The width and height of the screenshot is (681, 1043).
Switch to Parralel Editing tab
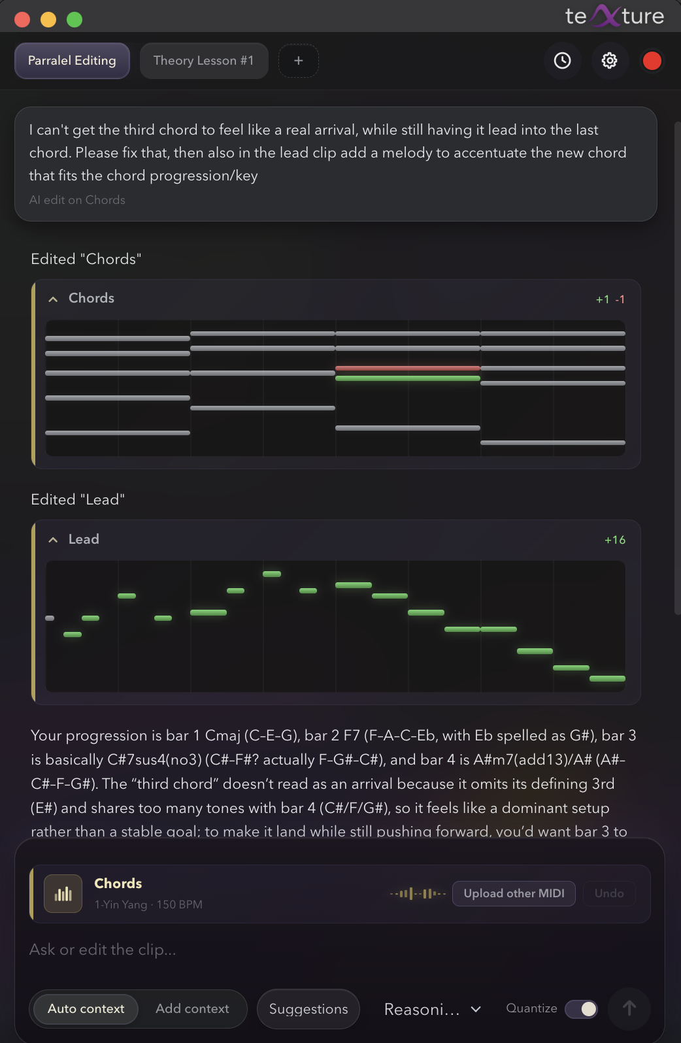[x=72, y=61]
